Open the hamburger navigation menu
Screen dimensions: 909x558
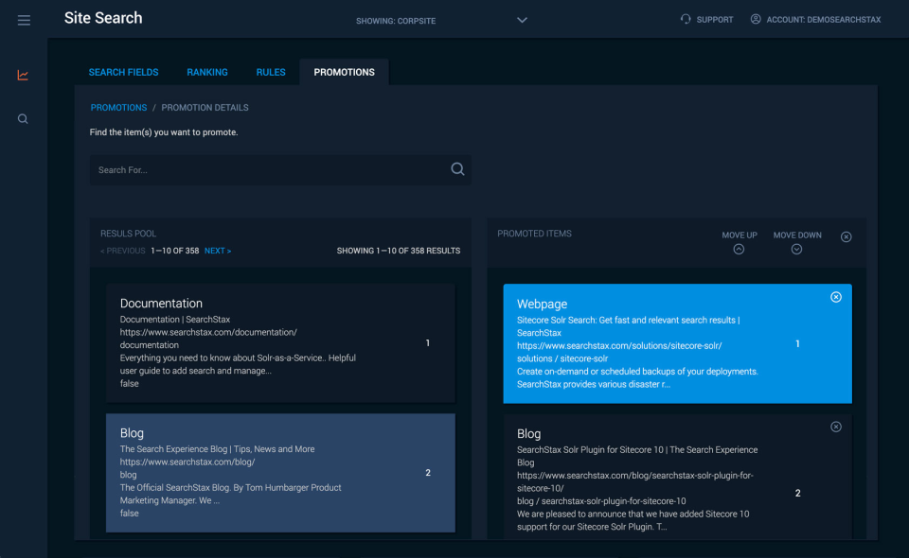(x=24, y=20)
